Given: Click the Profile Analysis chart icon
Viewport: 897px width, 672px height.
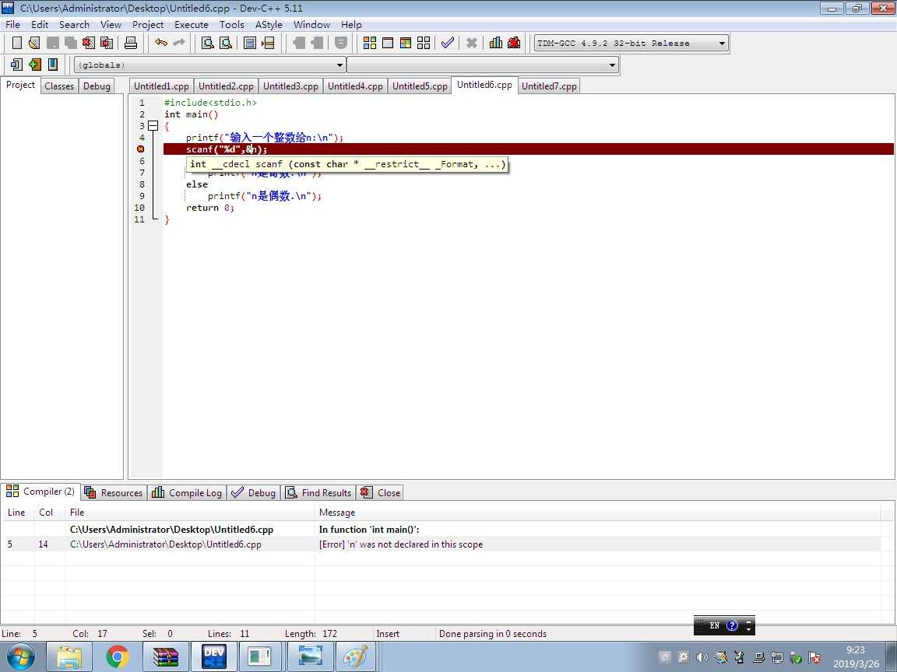Looking at the screenshot, I should point(496,43).
